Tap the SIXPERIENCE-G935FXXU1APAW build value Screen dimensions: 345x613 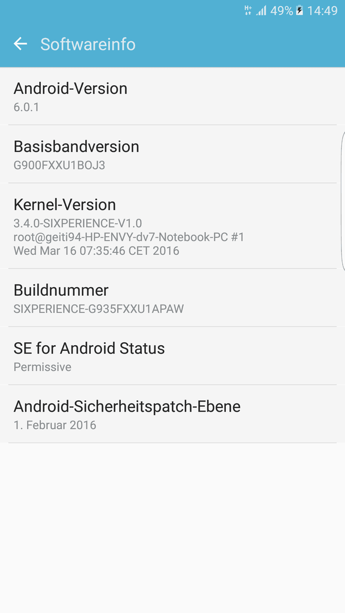point(99,309)
